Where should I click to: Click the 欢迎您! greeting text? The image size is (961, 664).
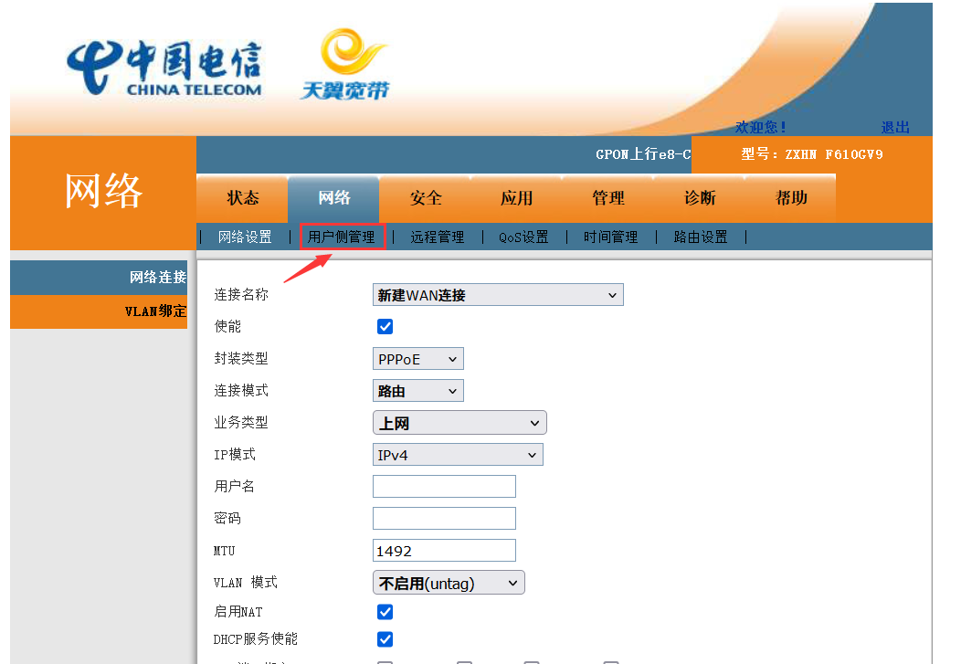[760, 127]
